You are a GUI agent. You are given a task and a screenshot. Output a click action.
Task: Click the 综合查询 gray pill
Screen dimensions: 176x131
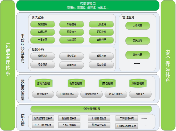point(43,65)
